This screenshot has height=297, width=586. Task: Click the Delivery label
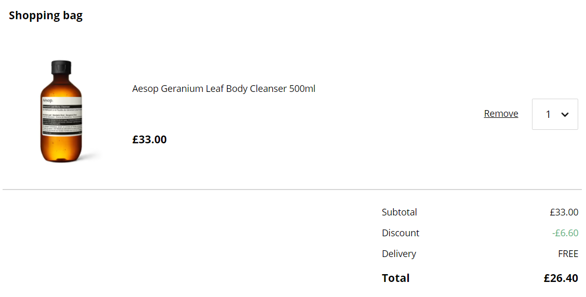point(399,254)
